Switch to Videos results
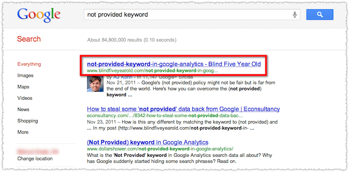Screen dimensions: 349x172 coord(25,98)
